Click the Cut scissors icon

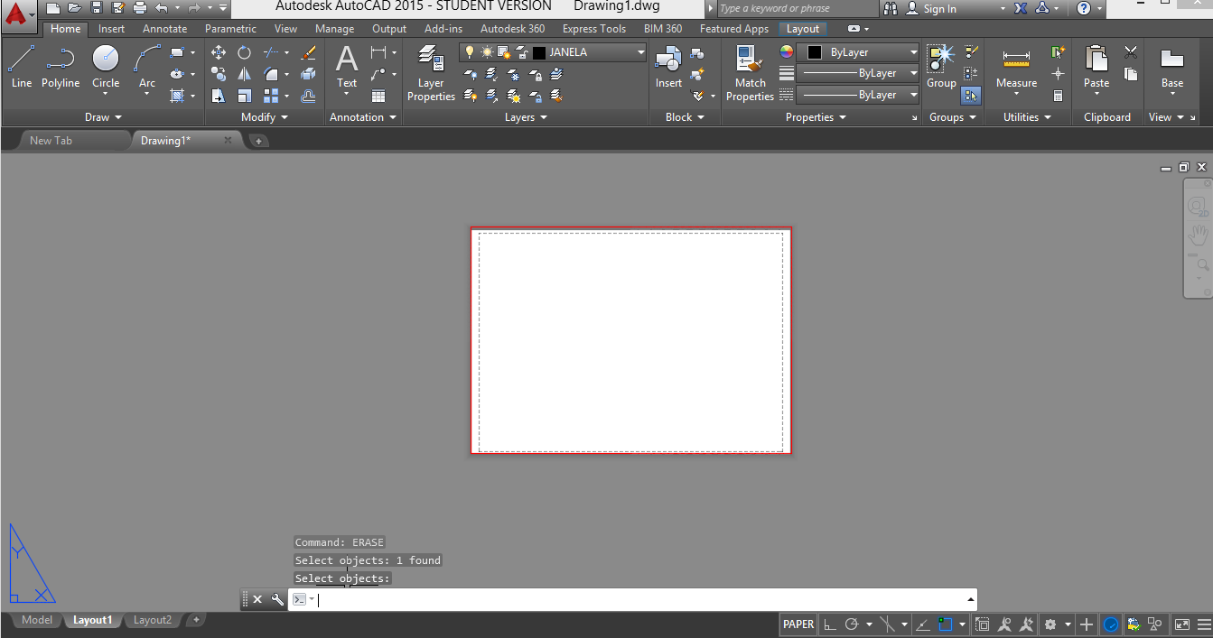[1131, 52]
